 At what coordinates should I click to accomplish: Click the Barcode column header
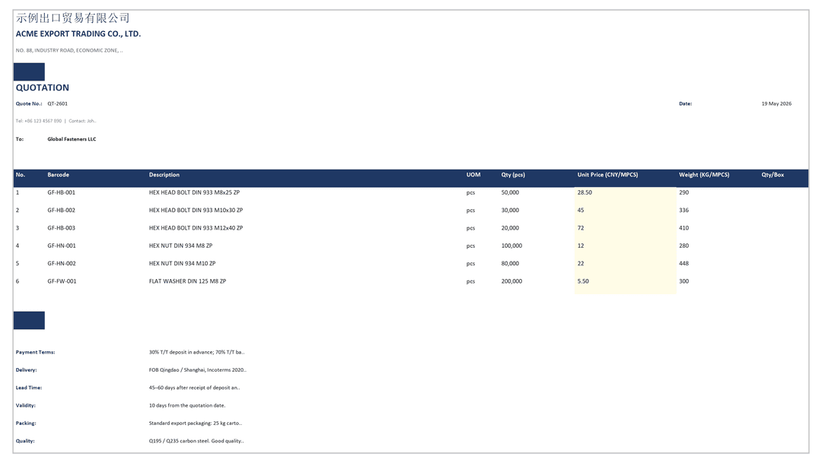point(58,175)
